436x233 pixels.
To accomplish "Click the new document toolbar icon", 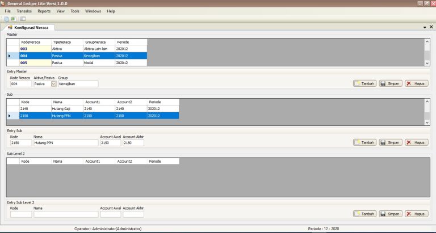I will click(6, 19).
